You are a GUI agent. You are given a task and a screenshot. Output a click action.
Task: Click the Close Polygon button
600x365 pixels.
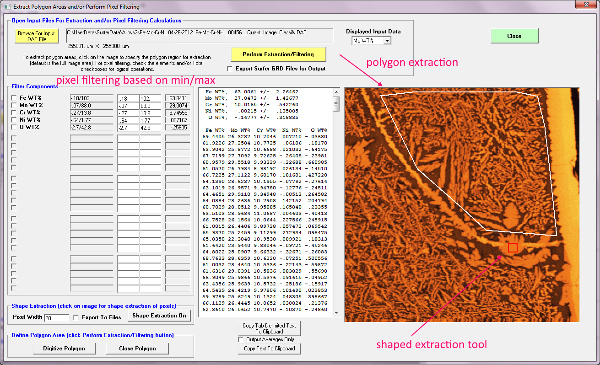tap(137, 349)
